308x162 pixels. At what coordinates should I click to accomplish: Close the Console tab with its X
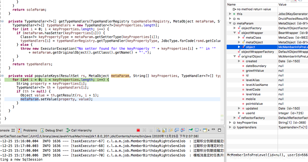point(13,130)
